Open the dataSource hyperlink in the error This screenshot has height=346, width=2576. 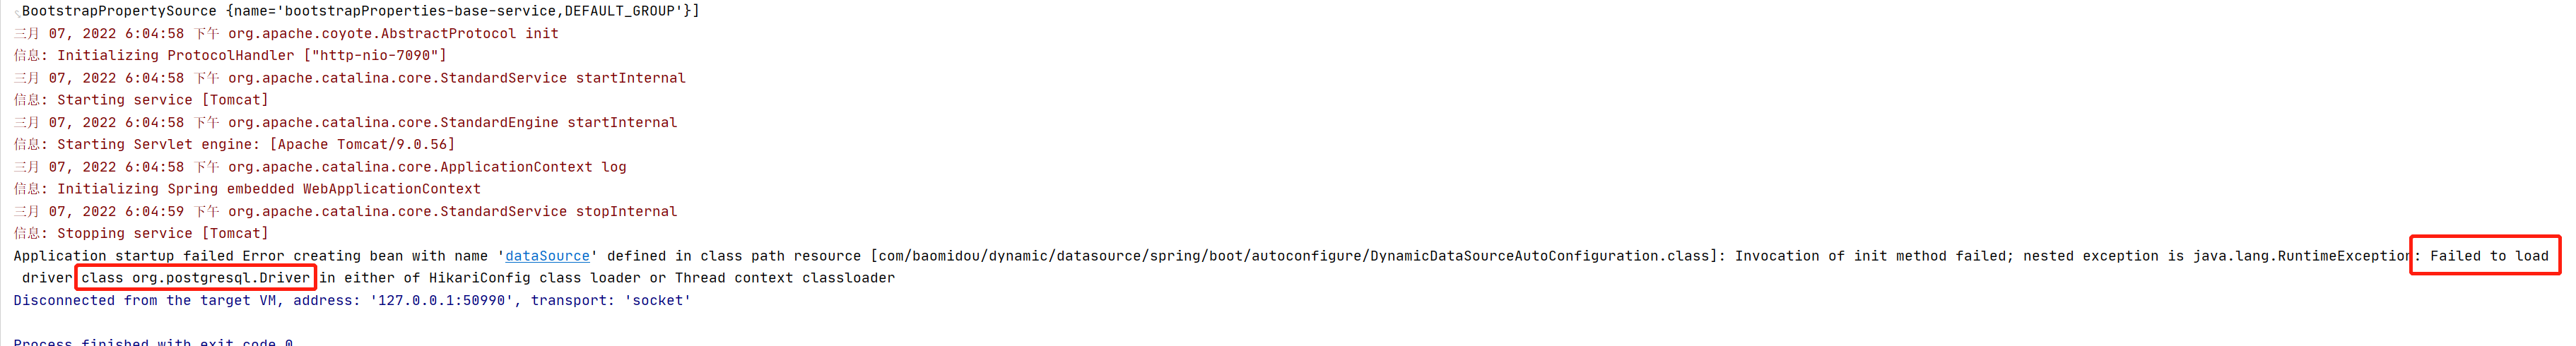[x=547, y=256]
